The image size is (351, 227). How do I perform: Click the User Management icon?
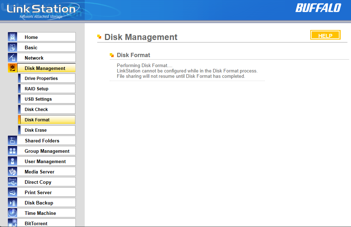(13, 161)
